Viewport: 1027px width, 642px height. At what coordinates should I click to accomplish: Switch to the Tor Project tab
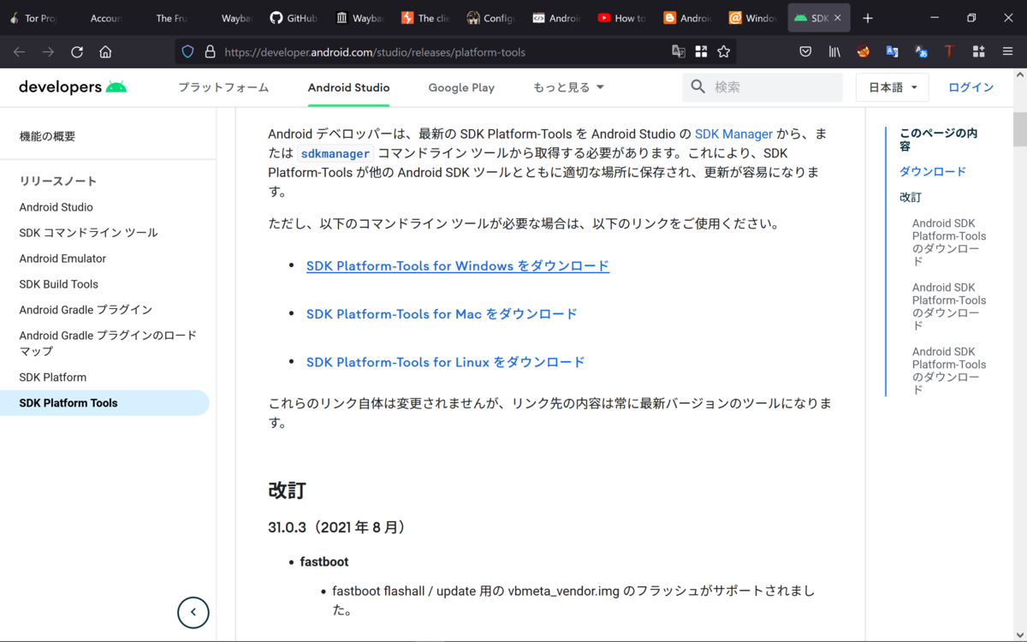pos(34,18)
